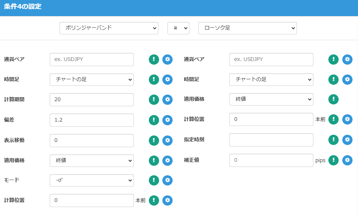Click the green info icon beside モード
The width and height of the screenshot is (358, 218).
pyautogui.click(x=154, y=180)
